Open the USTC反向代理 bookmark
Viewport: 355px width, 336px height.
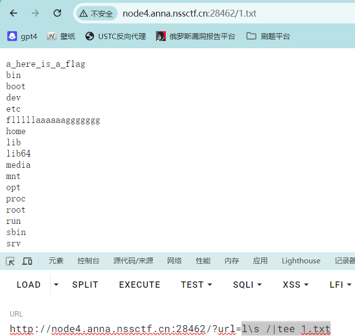pos(116,36)
